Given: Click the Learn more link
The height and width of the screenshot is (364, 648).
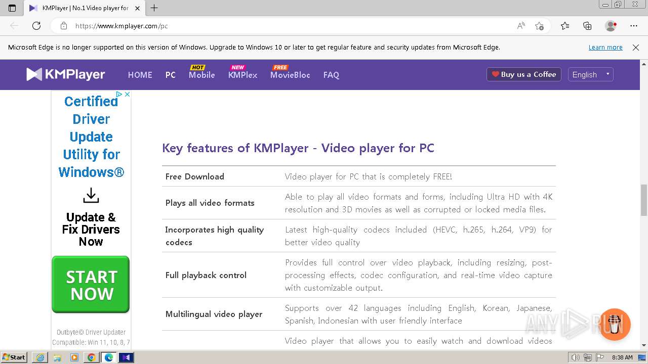Looking at the screenshot, I should (605, 48).
